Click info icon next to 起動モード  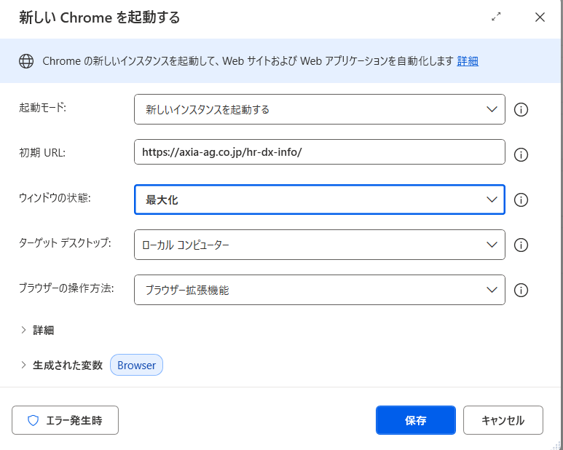[x=521, y=110]
